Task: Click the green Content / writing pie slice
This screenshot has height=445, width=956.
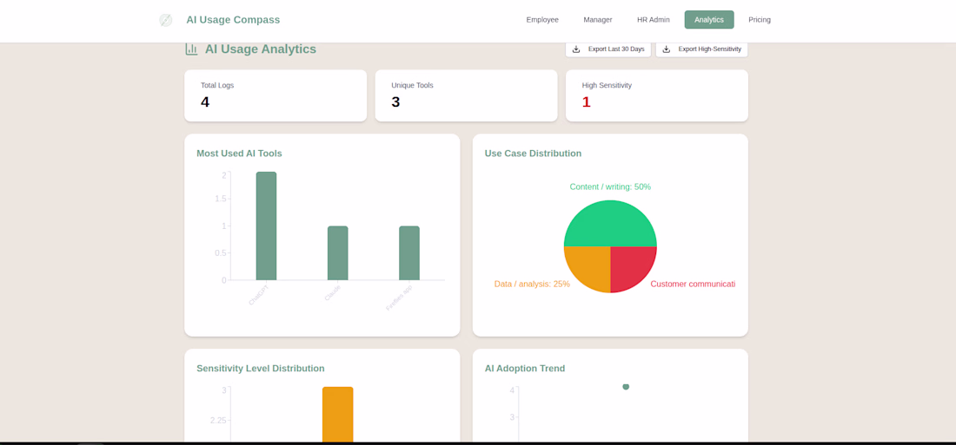Action: coord(610,224)
